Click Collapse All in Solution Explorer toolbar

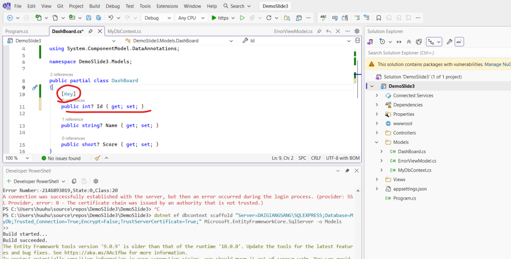(x=409, y=41)
